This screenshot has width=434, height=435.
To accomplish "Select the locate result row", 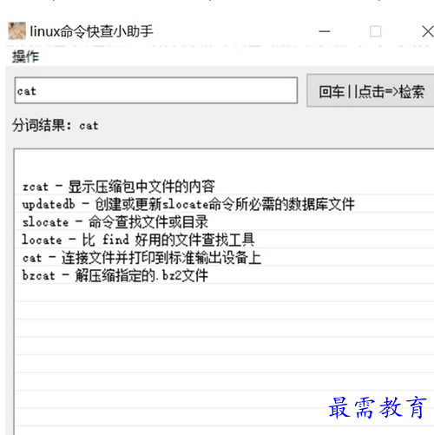I will tap(225, 240).
